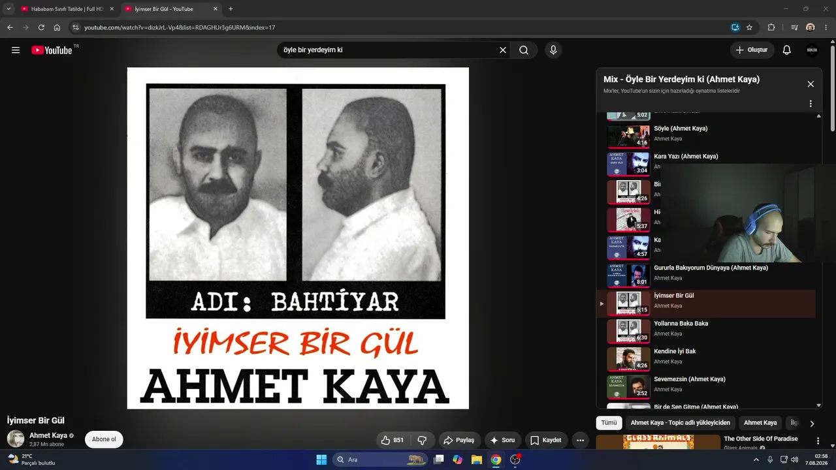The image size is (836, 470).
Task: Clear the search box text
Action: tap(503, 50)
